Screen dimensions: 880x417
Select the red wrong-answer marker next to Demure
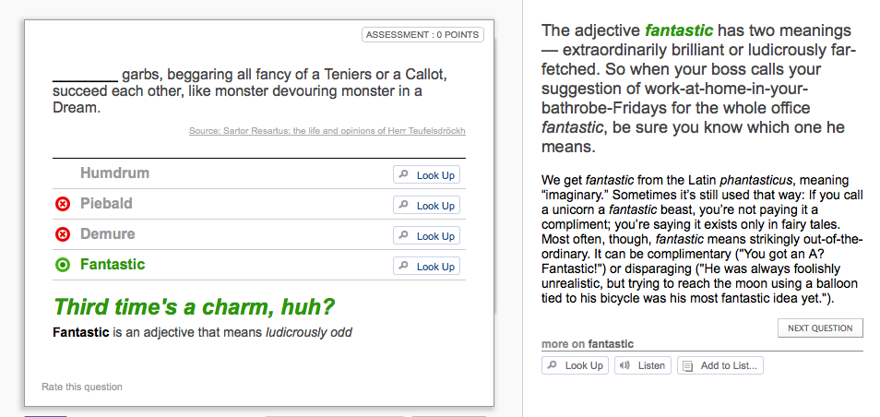[63, 234]
